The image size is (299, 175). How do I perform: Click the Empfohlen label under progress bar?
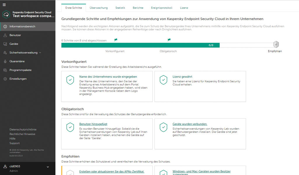tap(275, 51)
